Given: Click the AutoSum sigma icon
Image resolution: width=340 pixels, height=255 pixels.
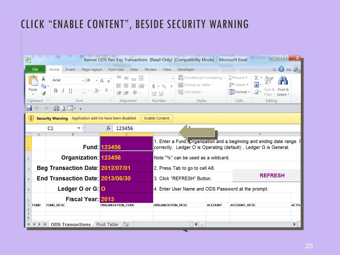Looking at the screenshot, I should (256, 78).
